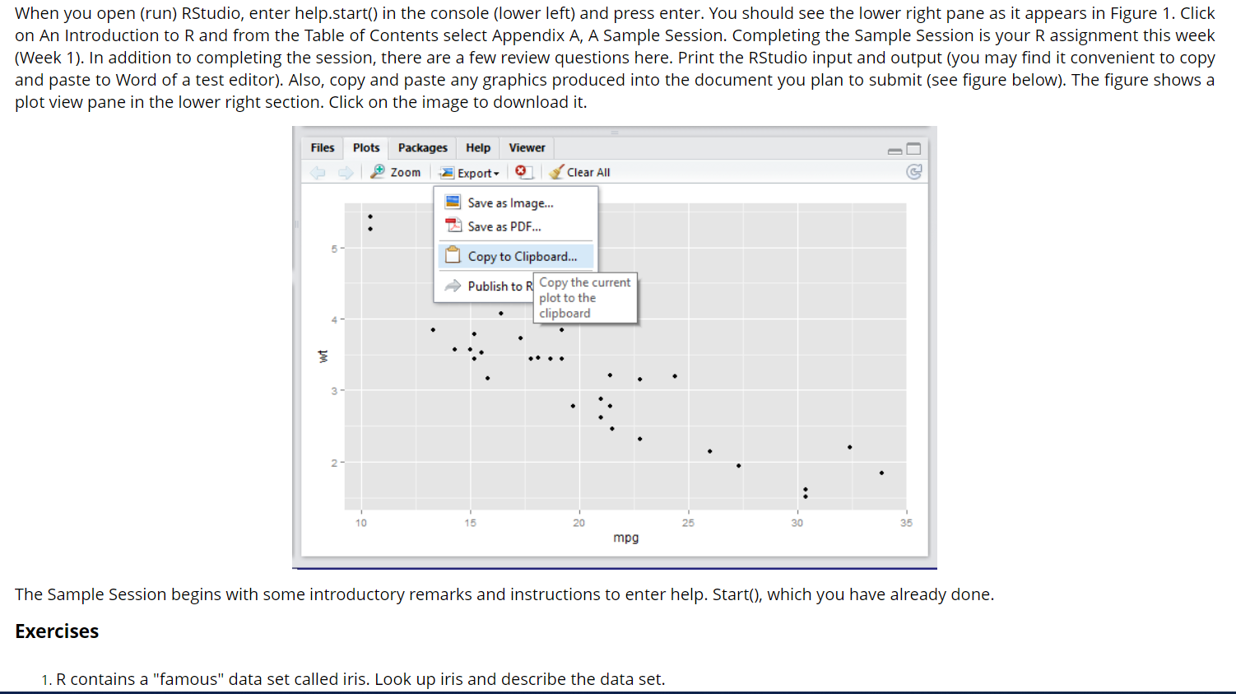The width and height of the screenshot is (1236, 694).
Task: Switch to the Packages tab
Action: (x=422, y=147)
